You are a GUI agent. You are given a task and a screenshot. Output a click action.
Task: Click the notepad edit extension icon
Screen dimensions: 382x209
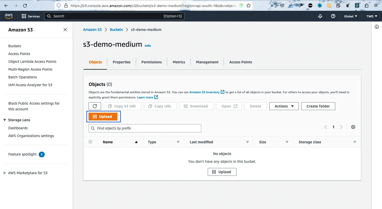338,5
